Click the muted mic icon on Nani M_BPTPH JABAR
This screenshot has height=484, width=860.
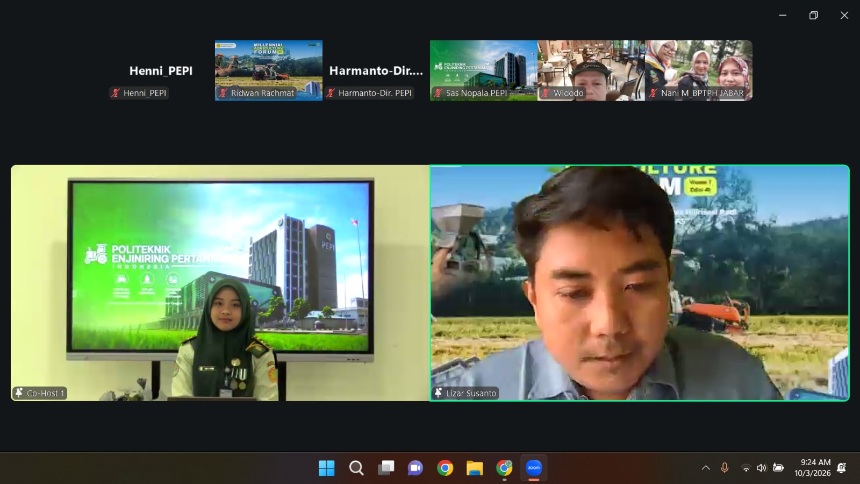coord(653,93)
